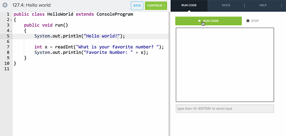Switch to the RUN CODE tab

[x=189, y=5]
